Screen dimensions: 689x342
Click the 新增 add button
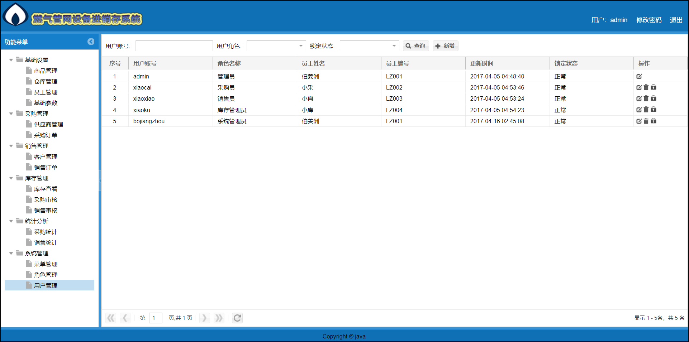445,46
